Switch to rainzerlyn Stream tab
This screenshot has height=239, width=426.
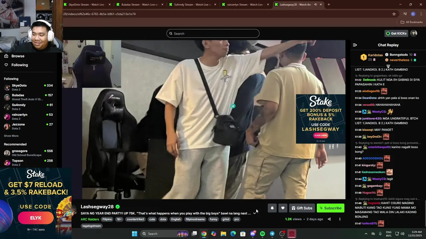[x=245, y=5]
